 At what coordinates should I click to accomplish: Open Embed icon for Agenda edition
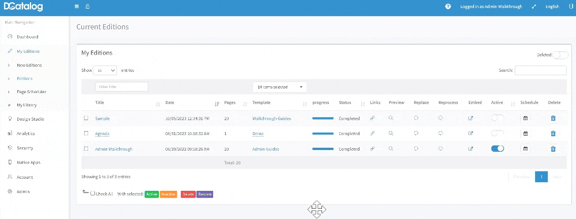471,133
